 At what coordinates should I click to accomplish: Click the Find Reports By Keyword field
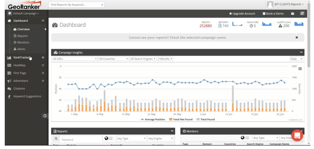[x=76, y=5]
